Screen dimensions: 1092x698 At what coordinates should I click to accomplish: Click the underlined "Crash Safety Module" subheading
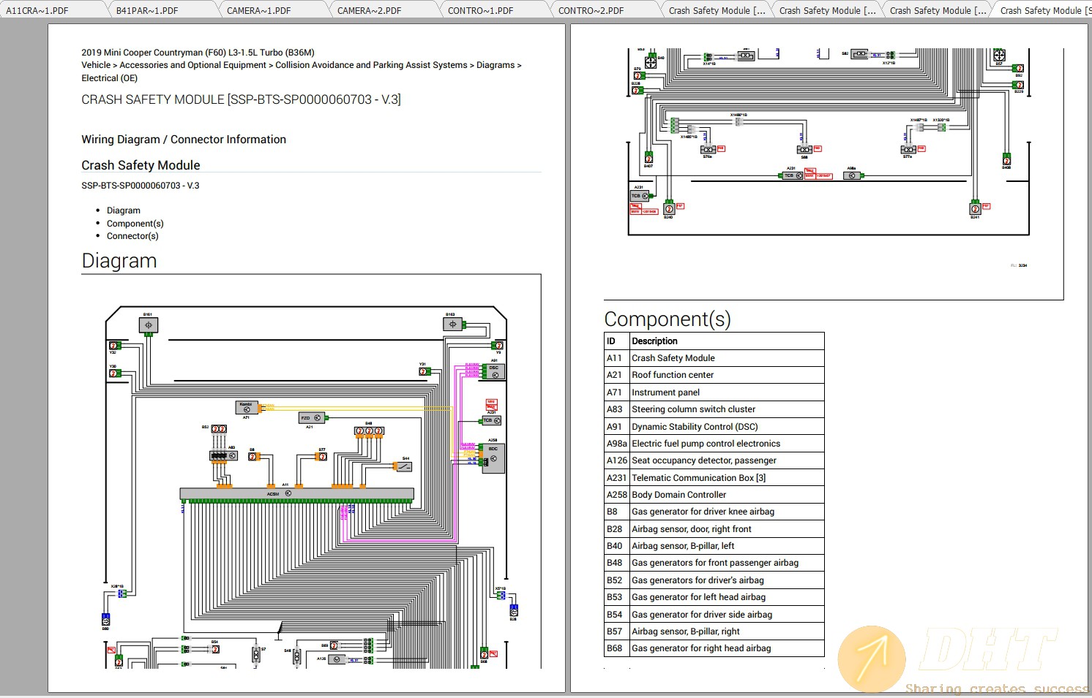coord(141,165)
